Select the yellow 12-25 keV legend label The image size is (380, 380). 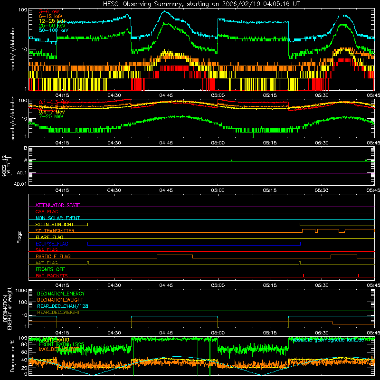pyautogui.click(x=52, y=21)
